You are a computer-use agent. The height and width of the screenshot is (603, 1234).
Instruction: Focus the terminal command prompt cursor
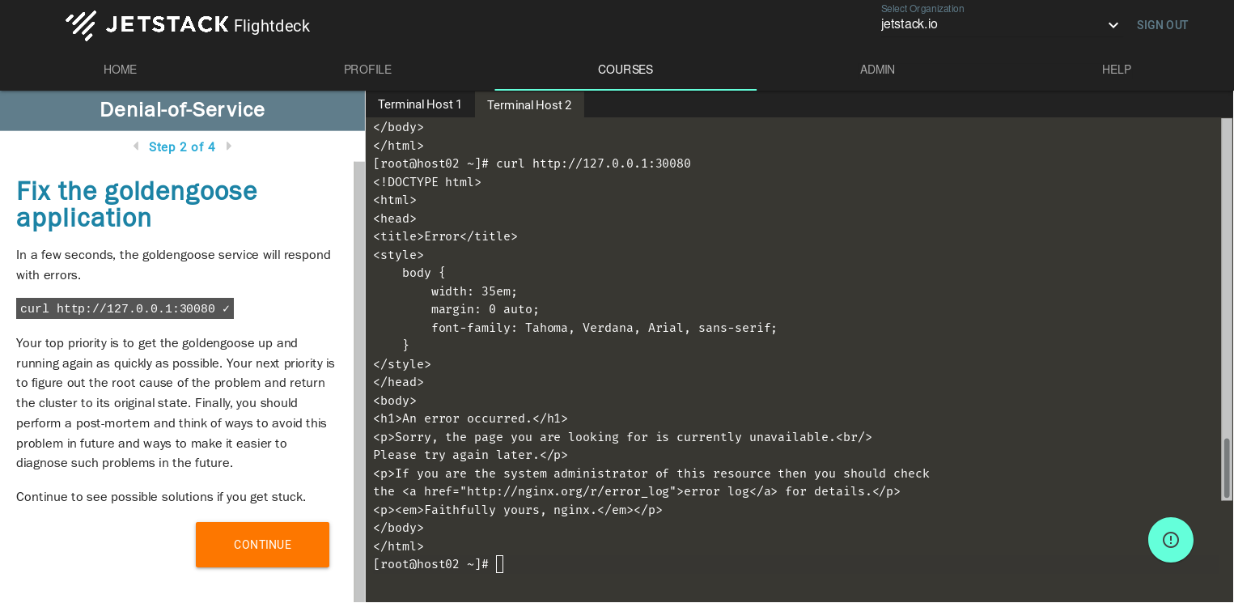(499, 564)
